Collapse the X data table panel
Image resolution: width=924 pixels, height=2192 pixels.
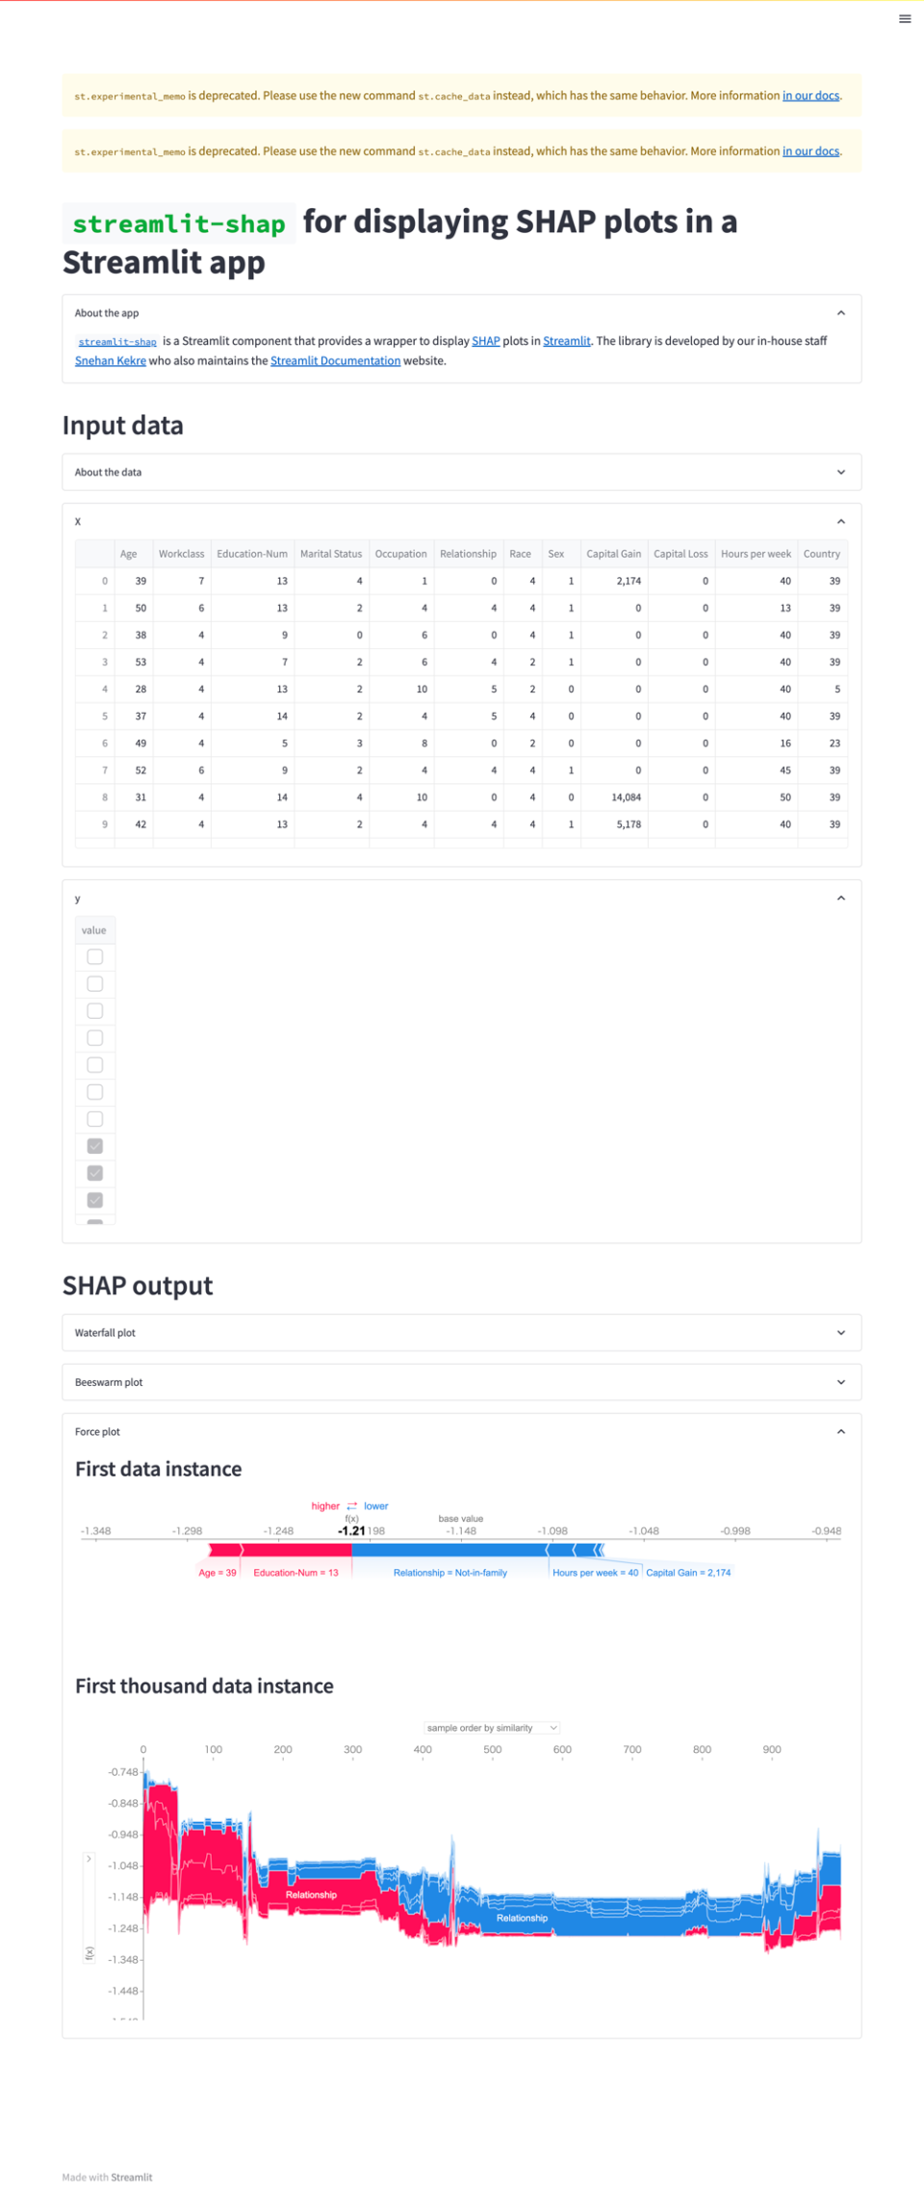[x=840, y=521]
